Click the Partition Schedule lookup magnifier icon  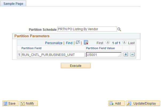pyautogui.click(x=119, y=29)
